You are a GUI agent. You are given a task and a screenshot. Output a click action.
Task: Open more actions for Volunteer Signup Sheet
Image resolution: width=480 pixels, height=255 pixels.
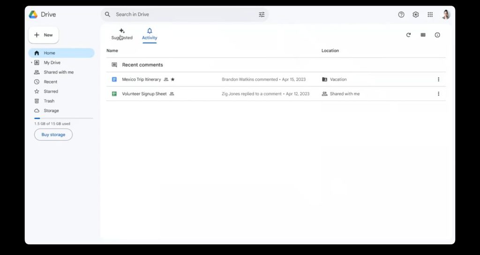pos(438,94)
